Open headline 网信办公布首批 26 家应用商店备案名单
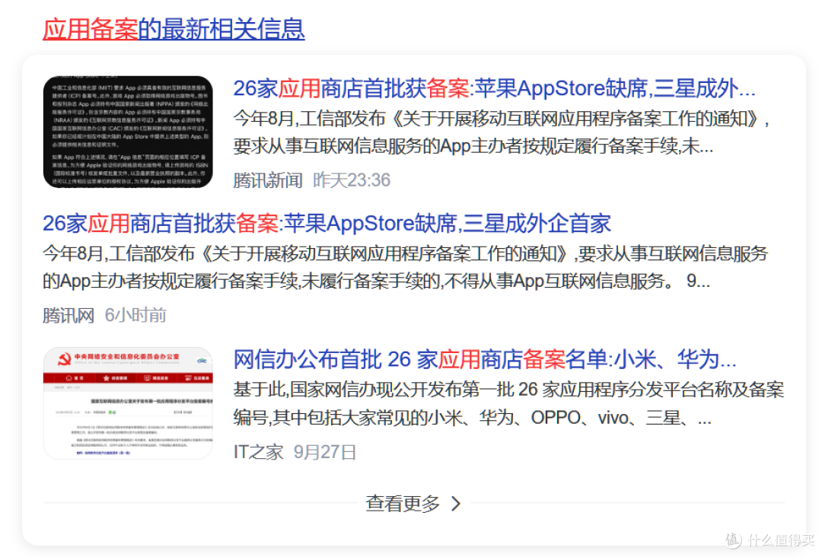822x557 pixels. [485, 360]
